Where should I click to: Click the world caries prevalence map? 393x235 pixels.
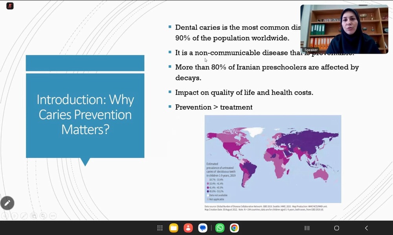pyautogui.click(x=273, y=159)
